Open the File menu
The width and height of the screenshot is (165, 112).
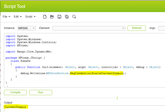6,17
